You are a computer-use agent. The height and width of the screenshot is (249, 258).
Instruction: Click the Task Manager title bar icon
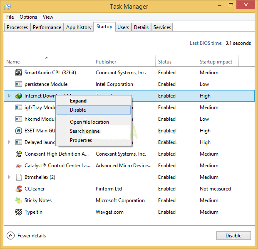click(7, 7)
